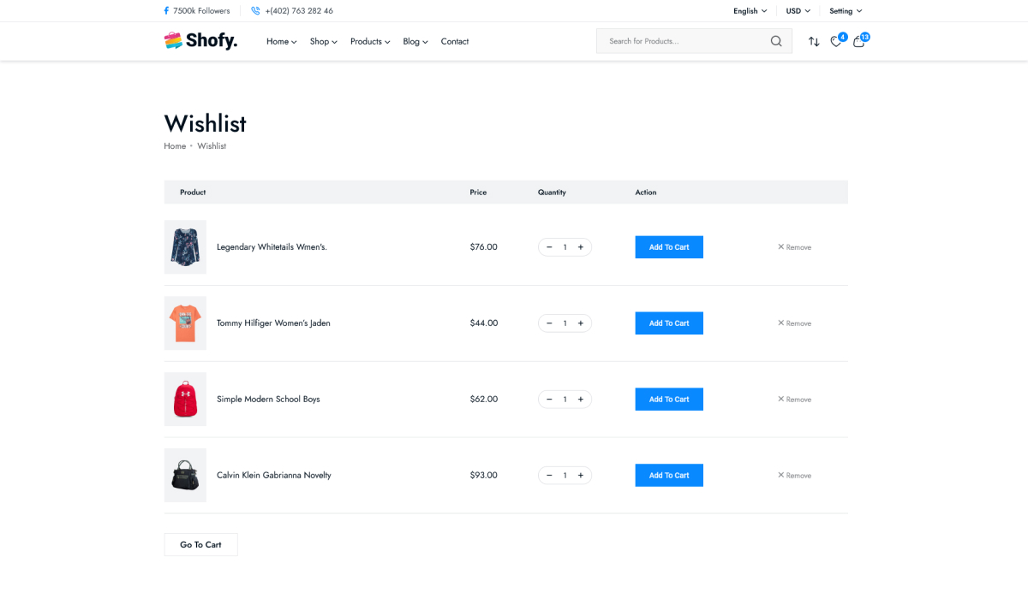Open the wishlist heart icon
The image size is (1028, 616).
tap(836, 42)
